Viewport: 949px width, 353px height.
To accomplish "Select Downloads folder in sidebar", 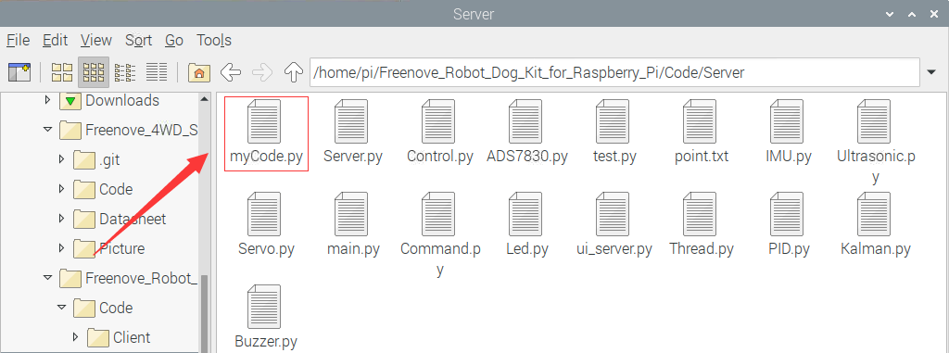I will click(109, 100).
